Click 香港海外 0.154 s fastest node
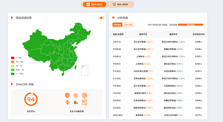223x122 pixels. click(143, 115)
